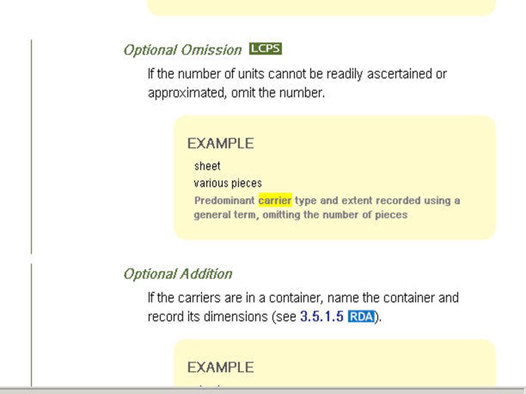
Task: Select the example text 'various pieces'
Action: point(228,183)
